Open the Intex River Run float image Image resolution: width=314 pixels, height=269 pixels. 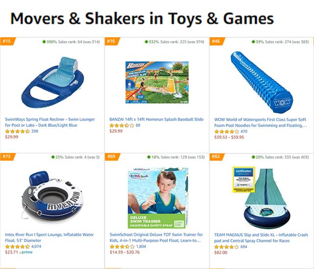(52, 197)
